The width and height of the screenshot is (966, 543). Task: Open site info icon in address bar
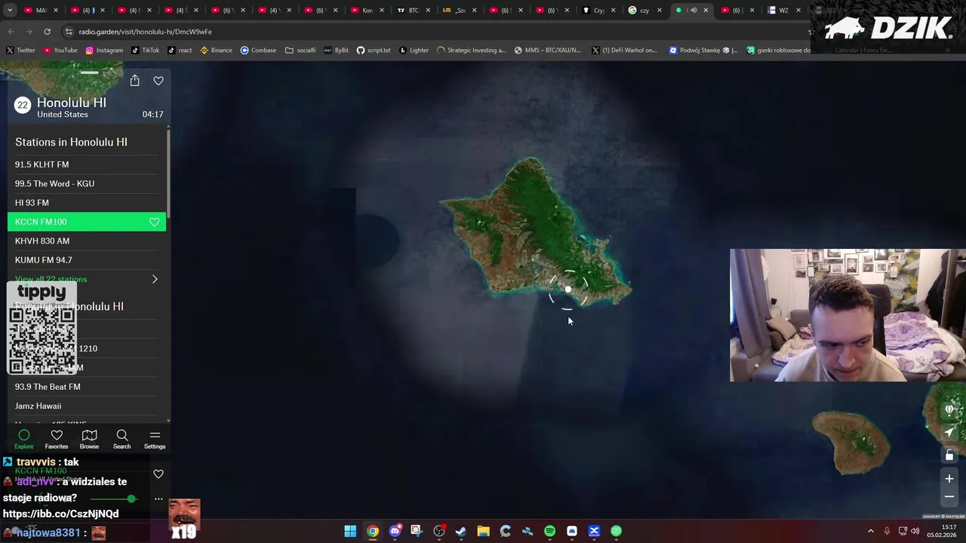coord(69,32)
